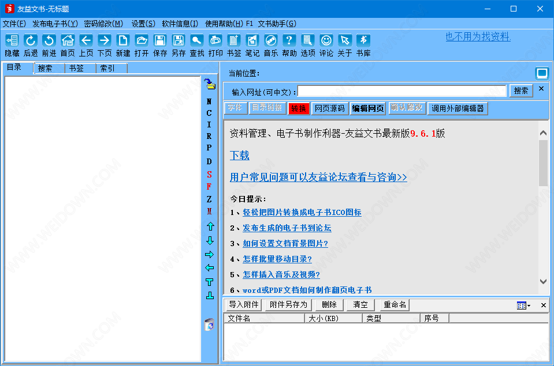Switch to the 搜索 tab
Image resolution: width=554 pixels, height=366 pixels.
click(49, 68)
